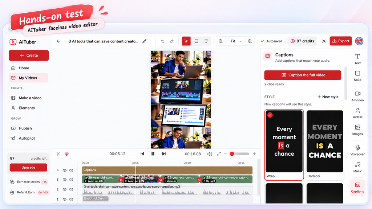
Task: Select the rectangle shape tool
Action: point(197,41)
